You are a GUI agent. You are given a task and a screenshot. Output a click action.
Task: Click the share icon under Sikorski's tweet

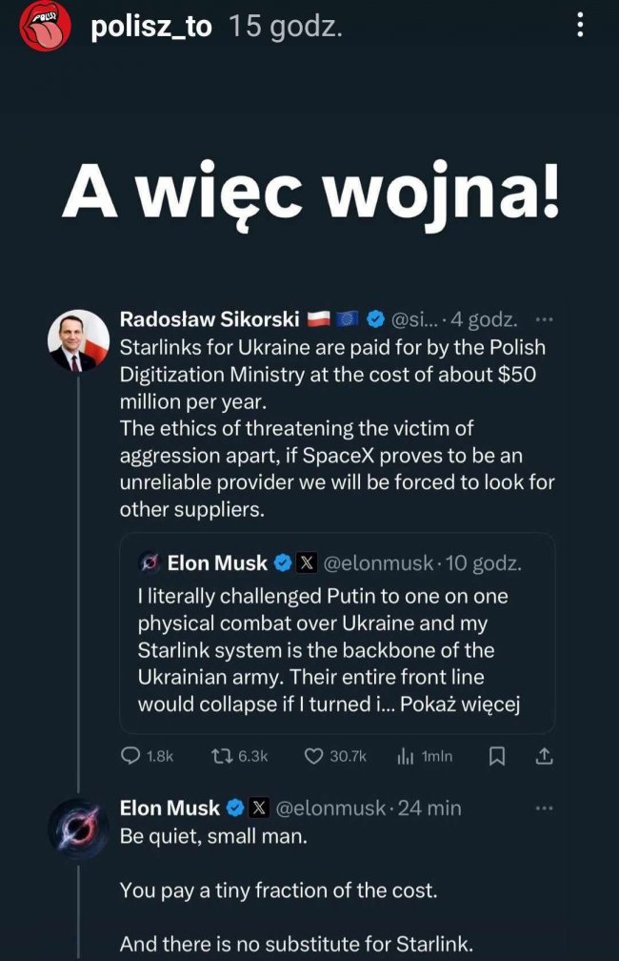(x=544, y=756)
